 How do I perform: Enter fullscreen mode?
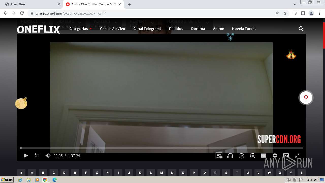(297, 156)
